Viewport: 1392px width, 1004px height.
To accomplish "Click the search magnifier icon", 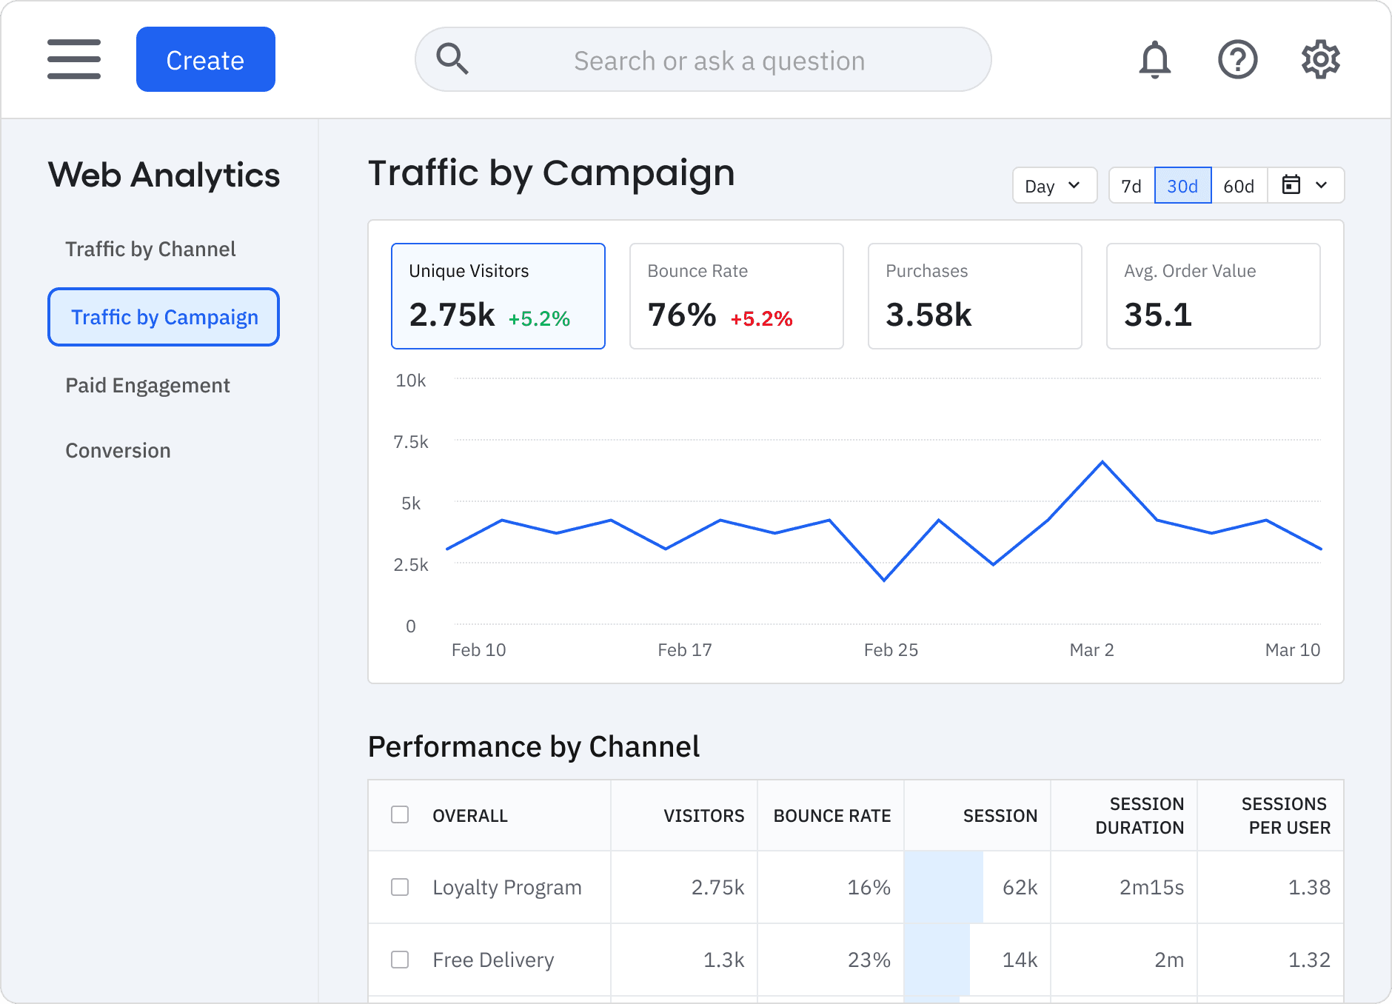I will [453, 59].
